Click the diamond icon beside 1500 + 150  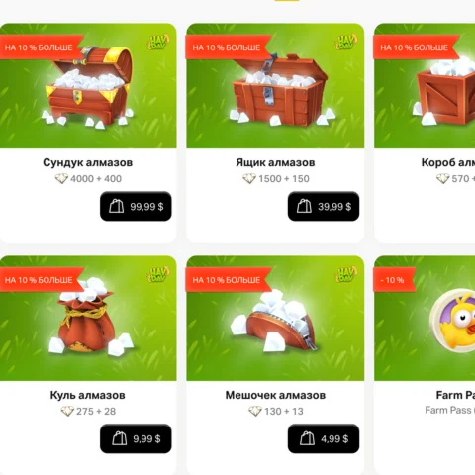pos(249,179)
